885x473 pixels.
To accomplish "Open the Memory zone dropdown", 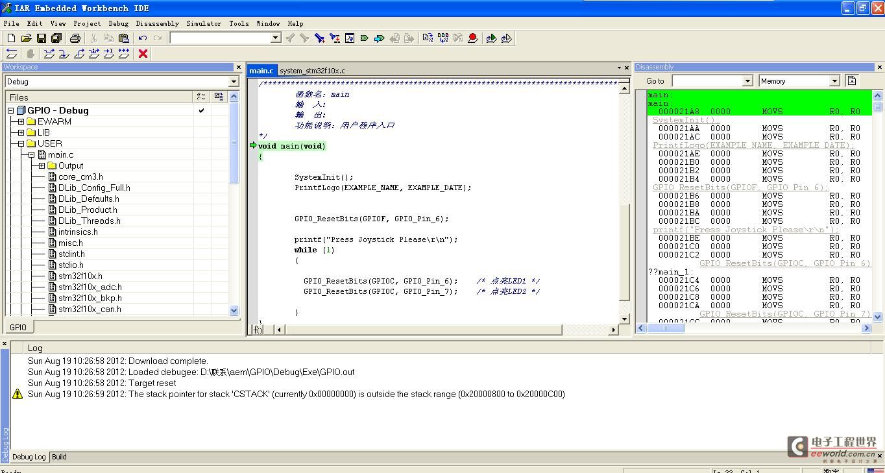I will coord(834,80).
